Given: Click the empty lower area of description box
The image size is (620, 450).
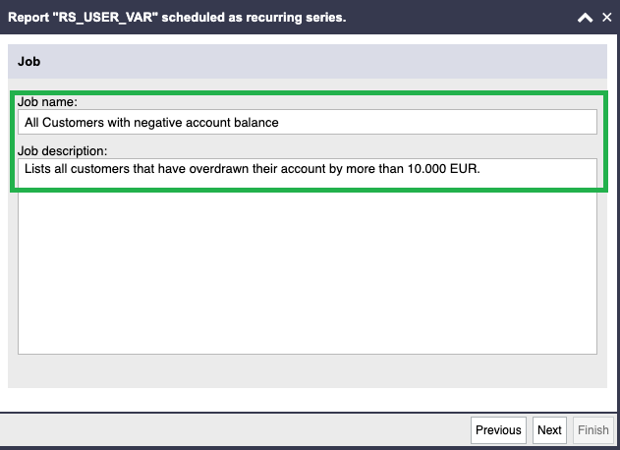Looking at the screenshot, I should [308, 273].
